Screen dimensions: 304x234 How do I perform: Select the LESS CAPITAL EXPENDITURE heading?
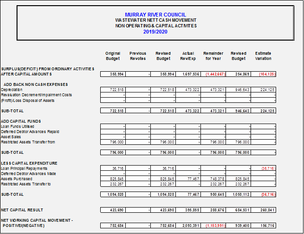(29, 163)
